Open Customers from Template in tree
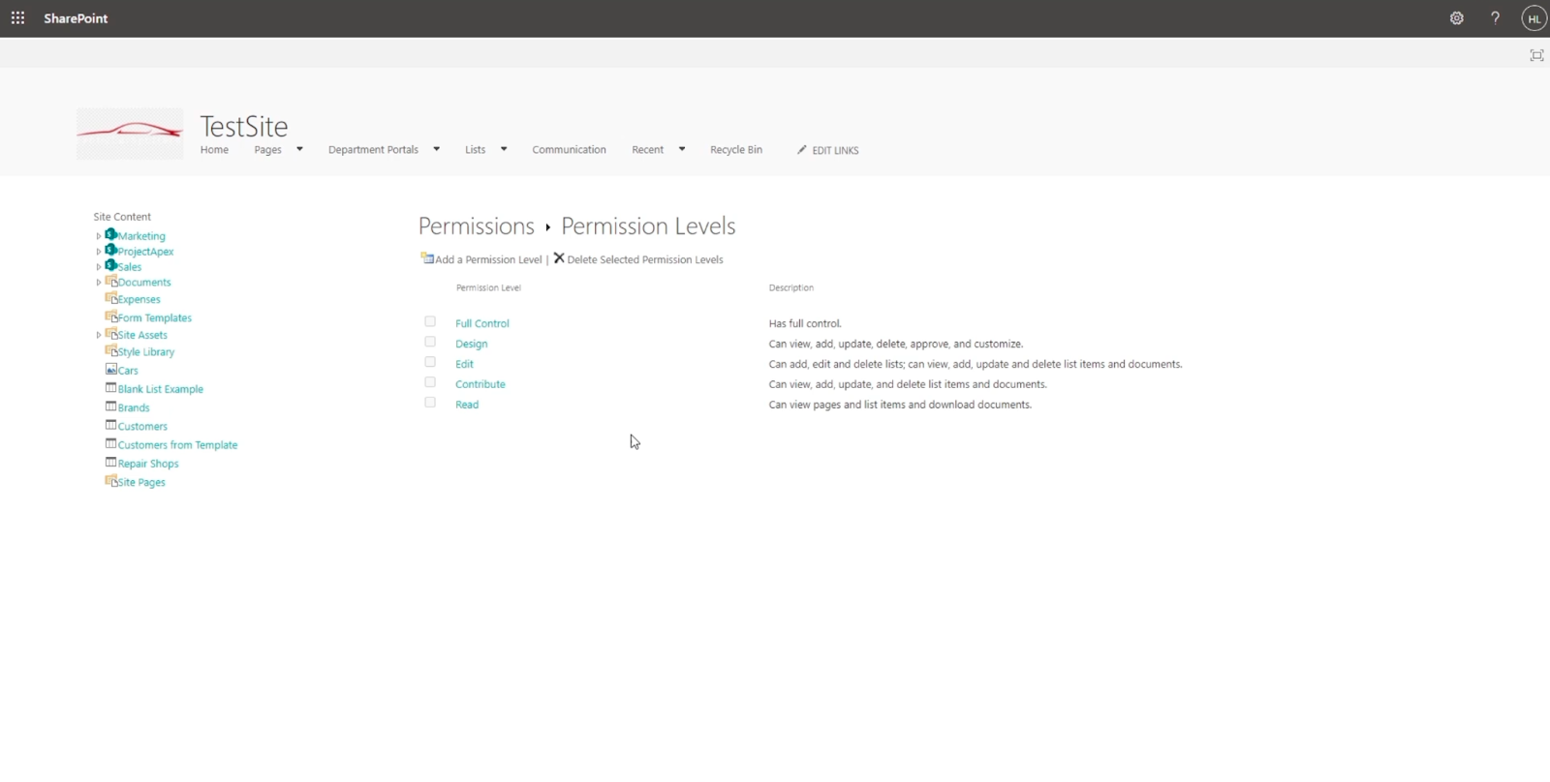This screenshot has height=782, width=1550. pos(177,445)
